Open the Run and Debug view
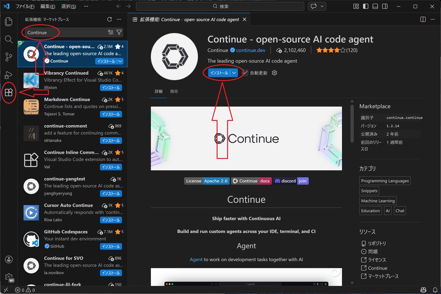Viewport: 441px width, 294px height. [x=8, y=75]
